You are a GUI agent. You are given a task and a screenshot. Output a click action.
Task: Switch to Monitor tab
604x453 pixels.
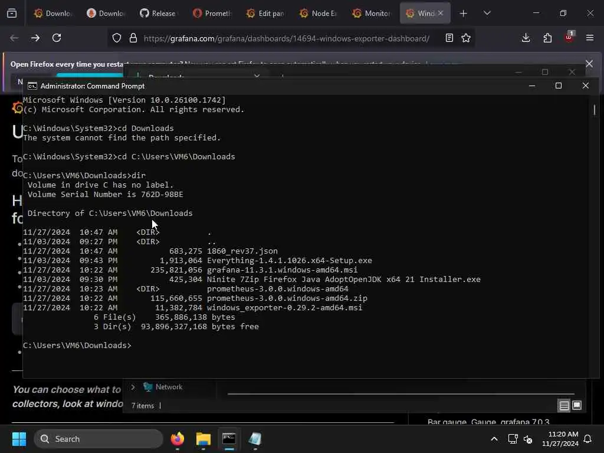pos(371,14)
